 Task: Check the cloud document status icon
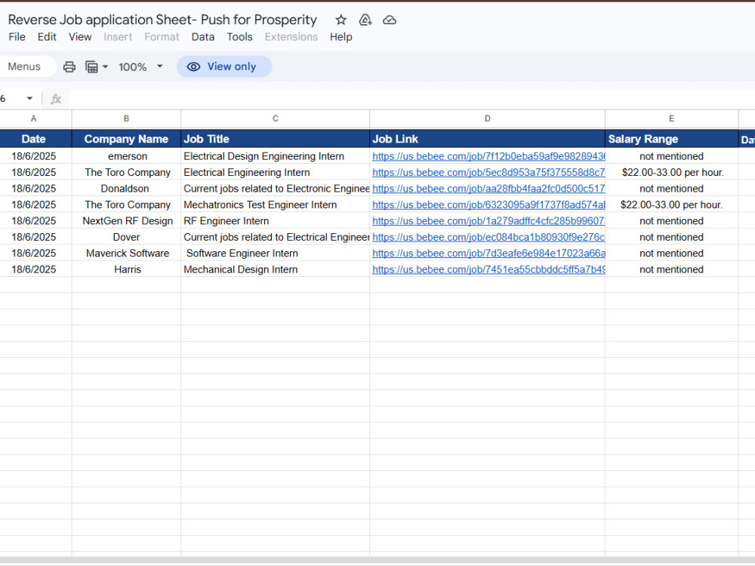point(390,20)
